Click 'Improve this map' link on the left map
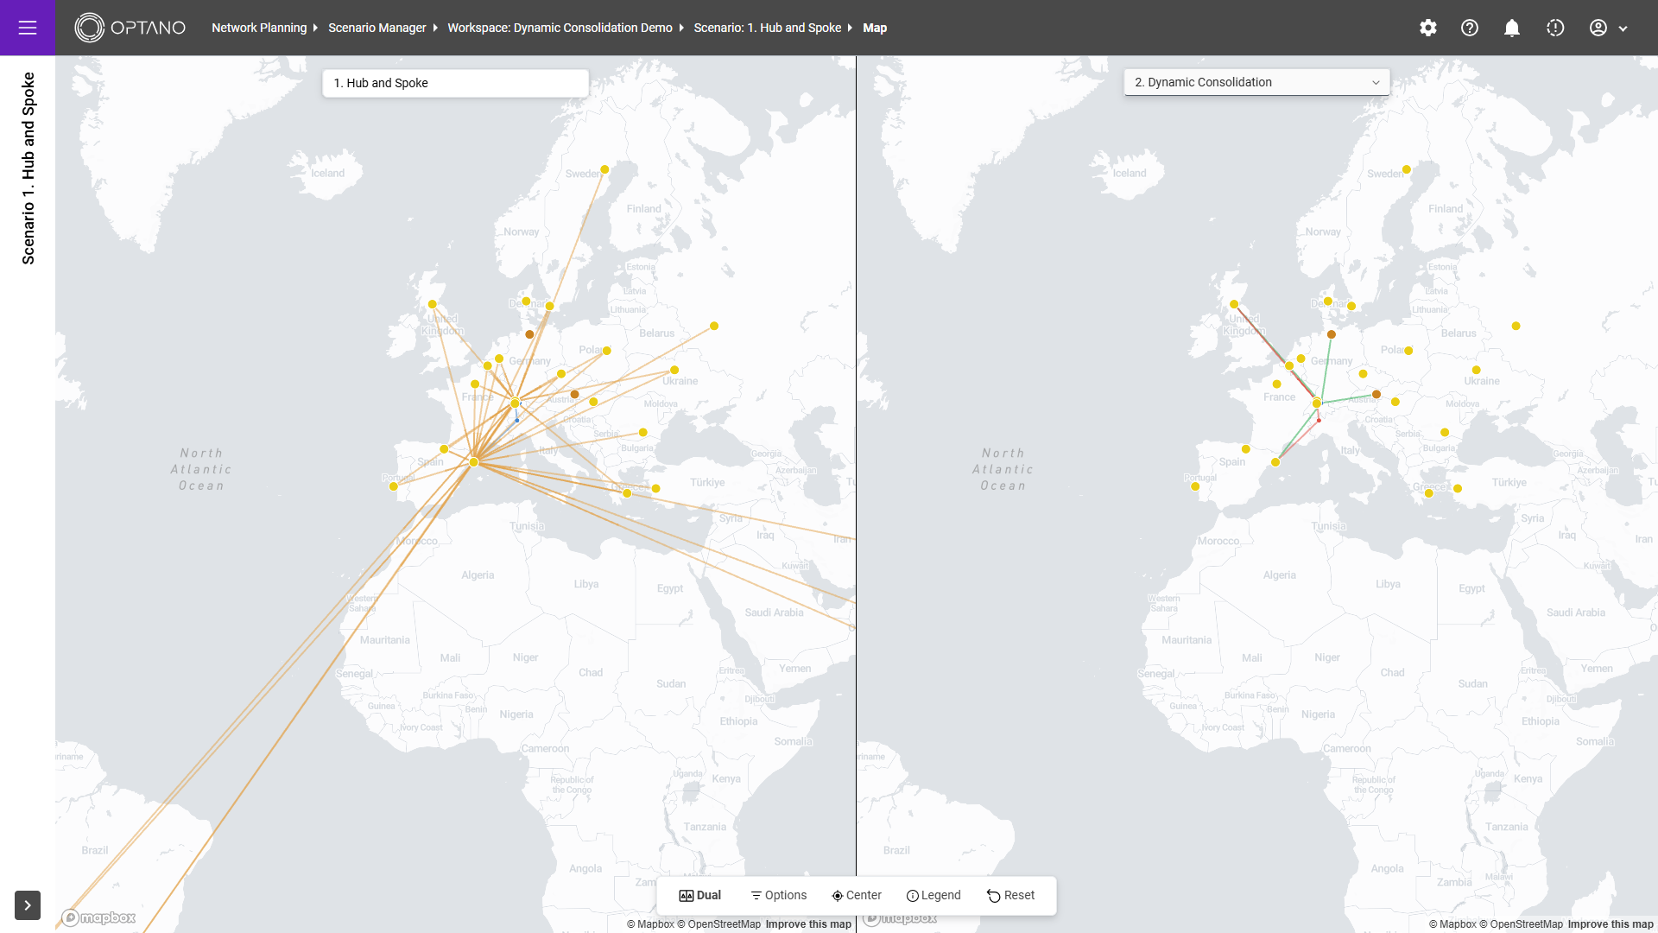This screenshot has height=933, width=1658. (808, 924)
